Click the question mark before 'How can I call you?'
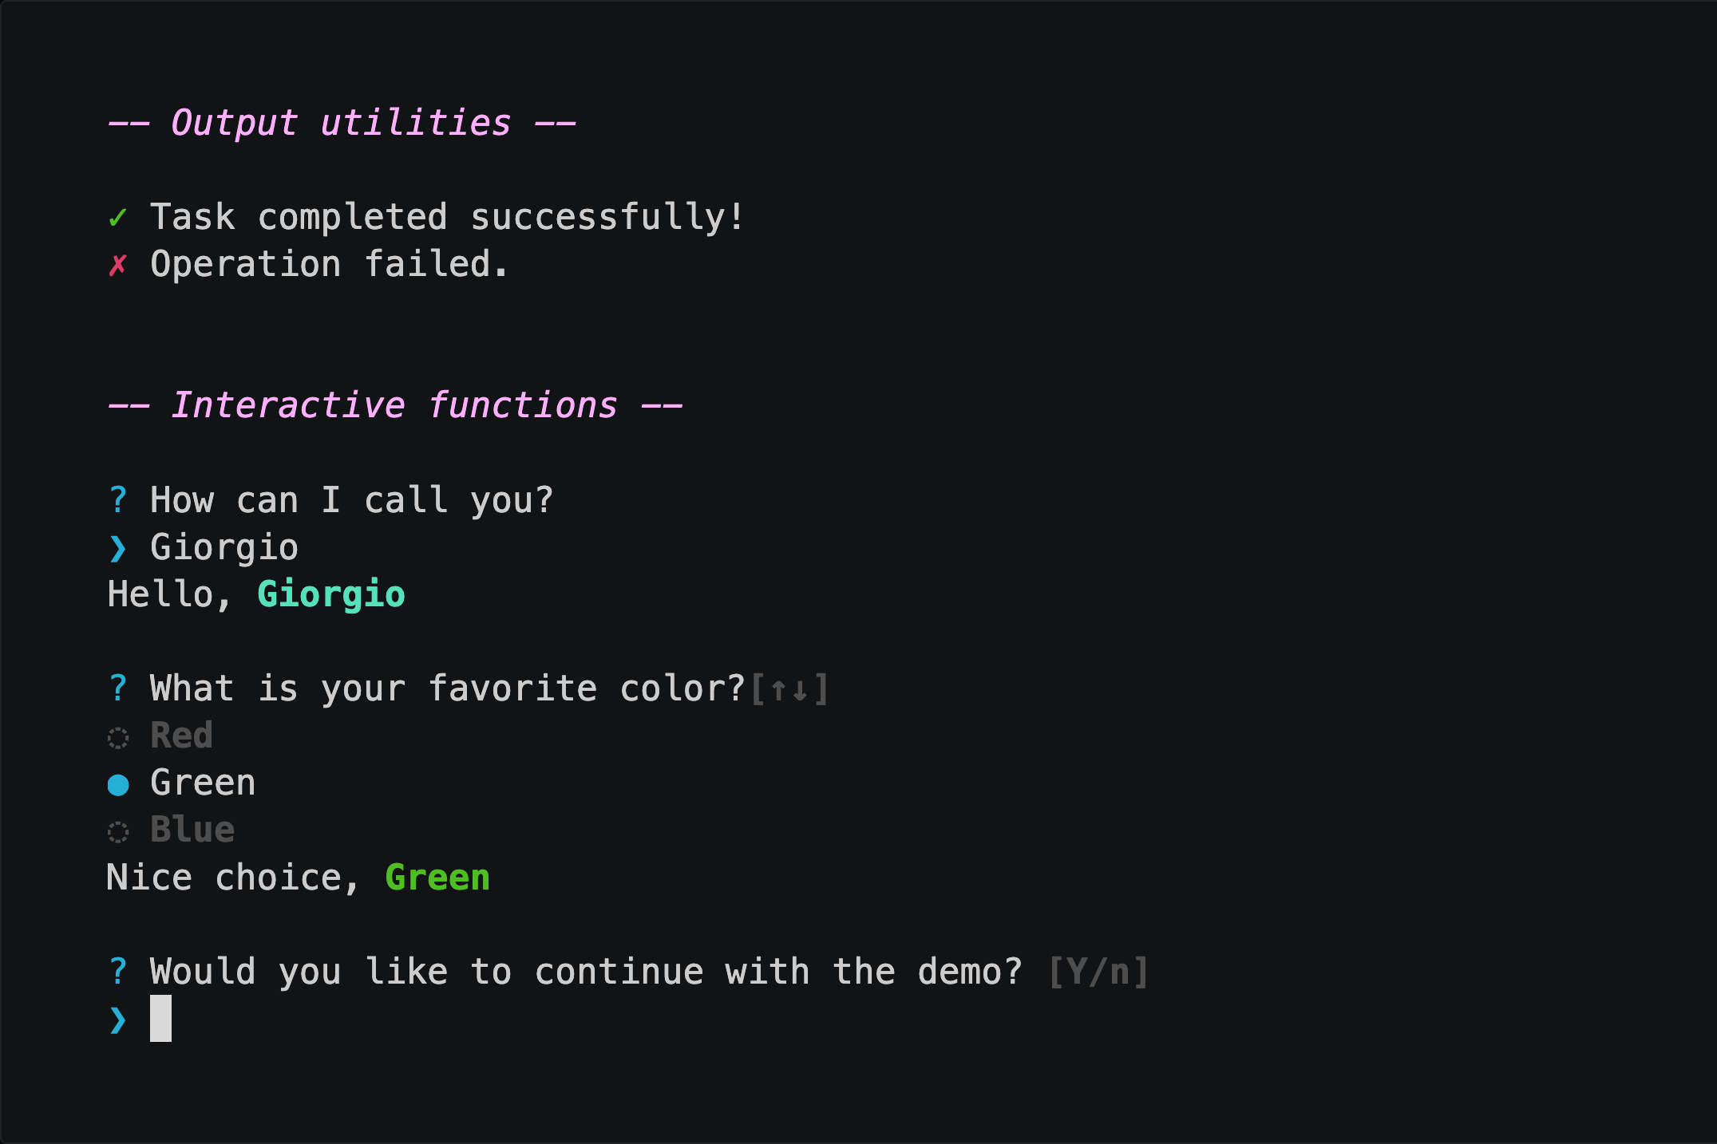The height and width of the screenshot is (1144, 1717). (118, 500)
